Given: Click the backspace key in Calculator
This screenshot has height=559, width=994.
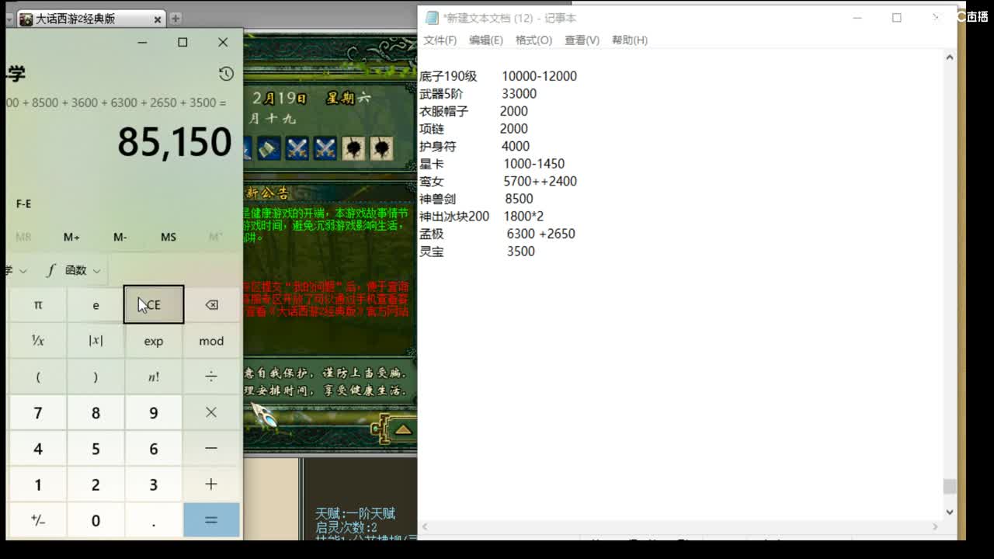Looking at the screenshot, I should (x=211, y=305).
